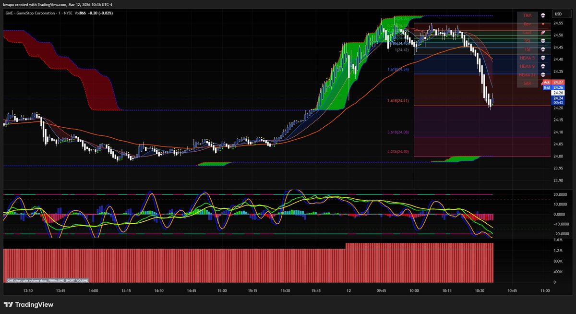The height and width of the screenshot is (314, 576).
Task: Click the RSI row label in table
Action: pyautogui.click(x=528, y=41)
